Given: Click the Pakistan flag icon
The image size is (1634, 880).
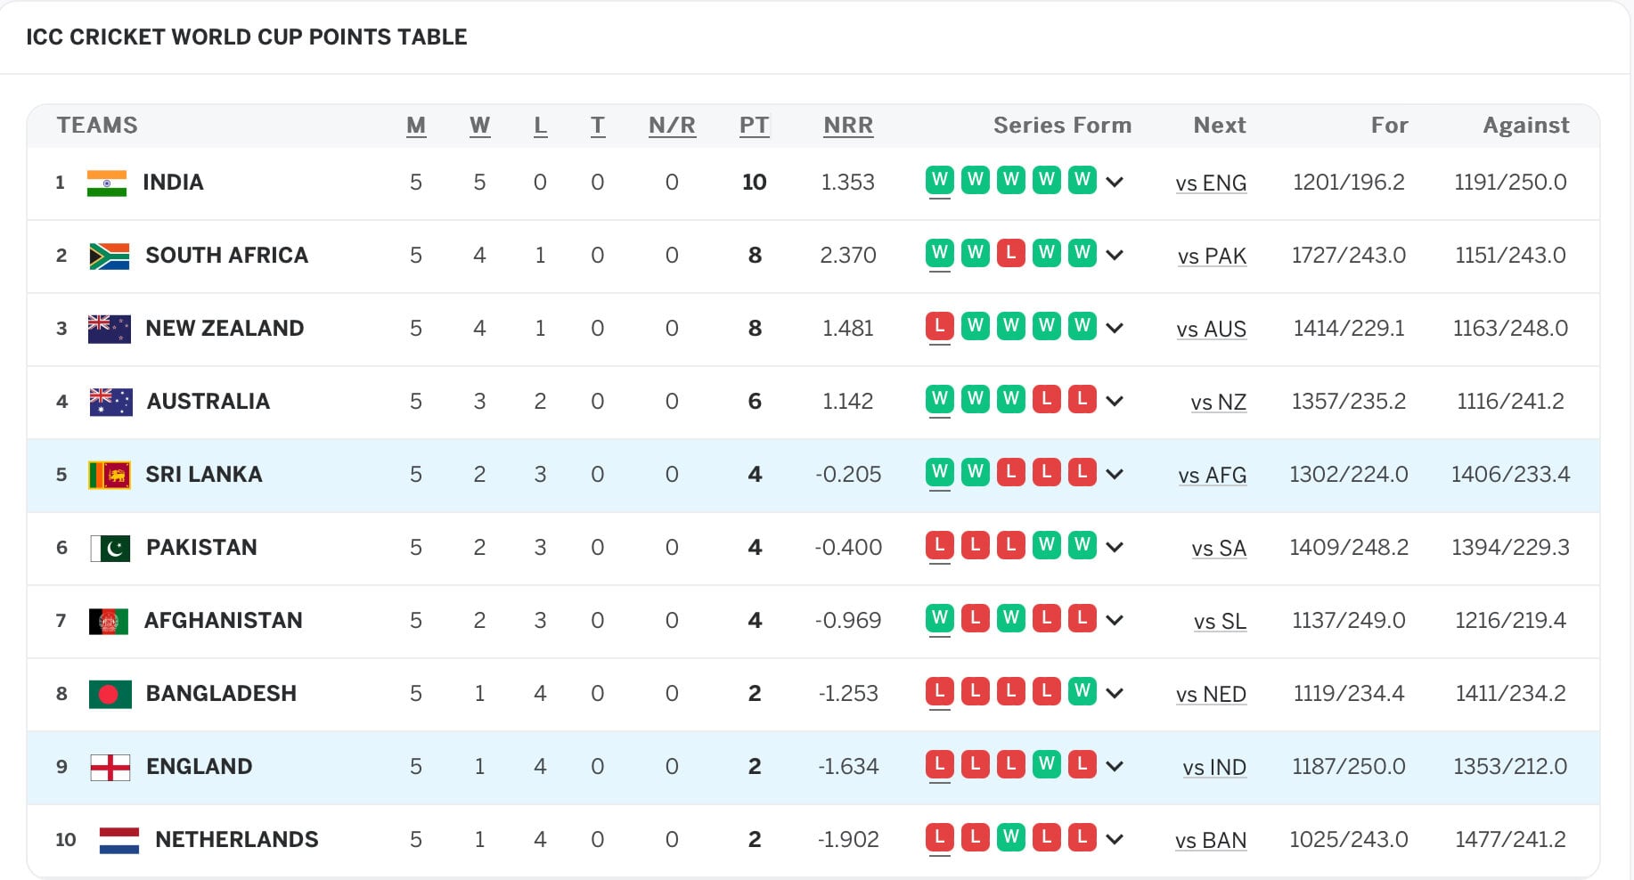Looking at the screenshot, I should coord(110,548).
